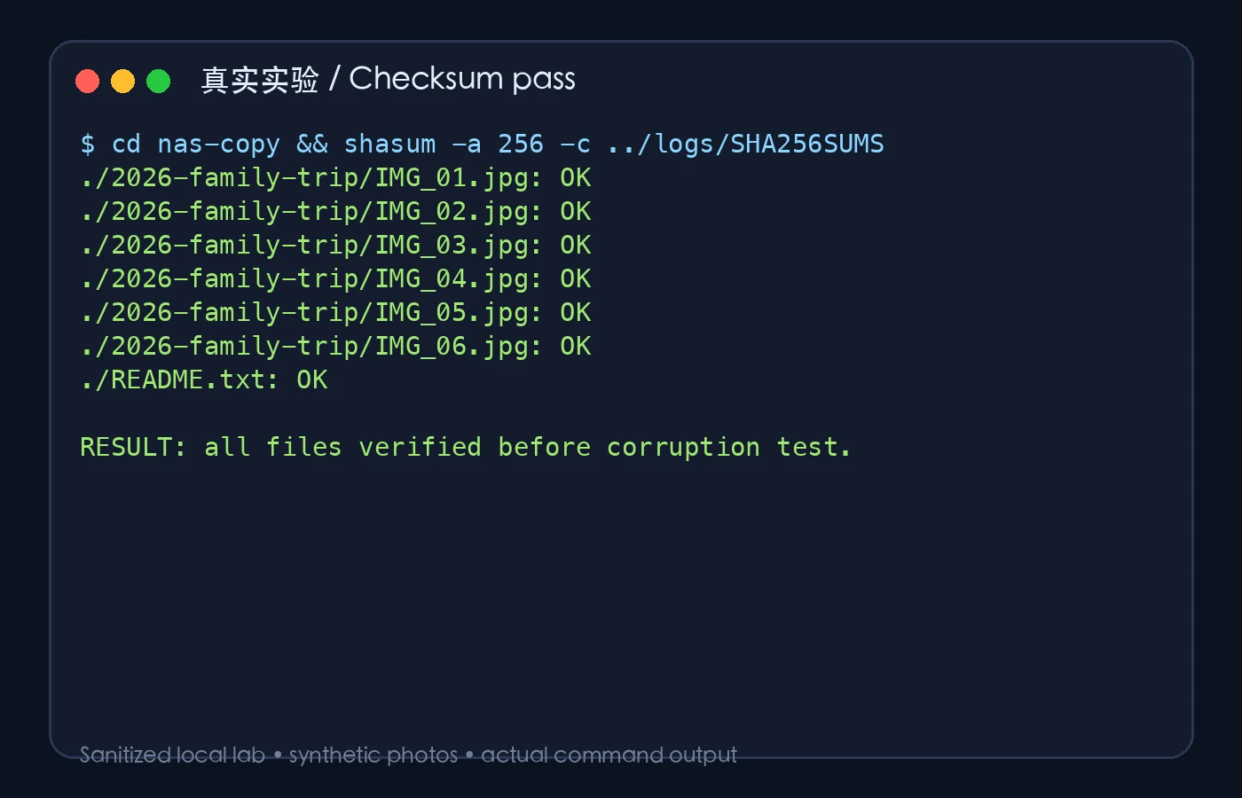Click the Chinese title text 真实实验
1242x798 pixels.
260,80
